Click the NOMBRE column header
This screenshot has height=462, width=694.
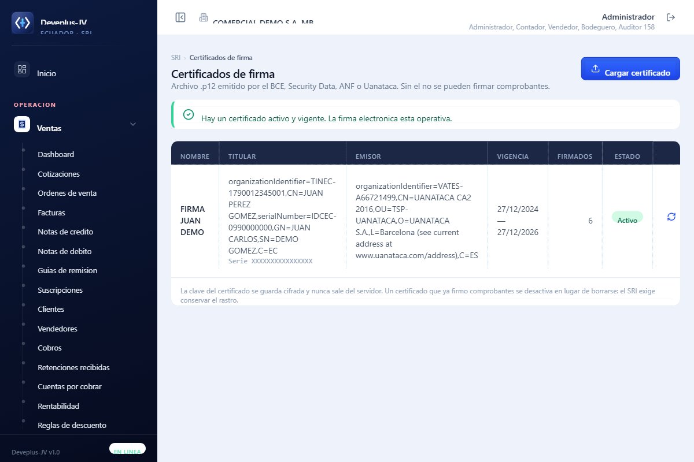(x=195, y=157)
